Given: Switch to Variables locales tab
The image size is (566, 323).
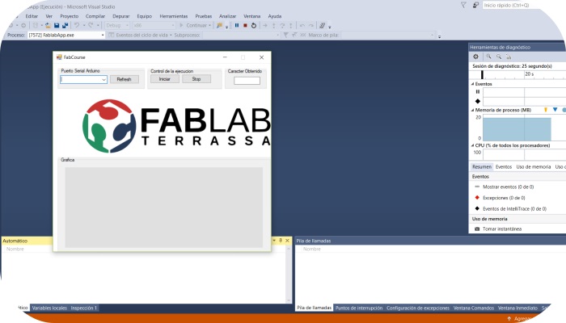Looking at the screenshot, I should (49, 308).
